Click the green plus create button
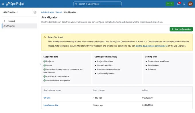The height and width of the screenshot is (113, 195). pos(168,4)
